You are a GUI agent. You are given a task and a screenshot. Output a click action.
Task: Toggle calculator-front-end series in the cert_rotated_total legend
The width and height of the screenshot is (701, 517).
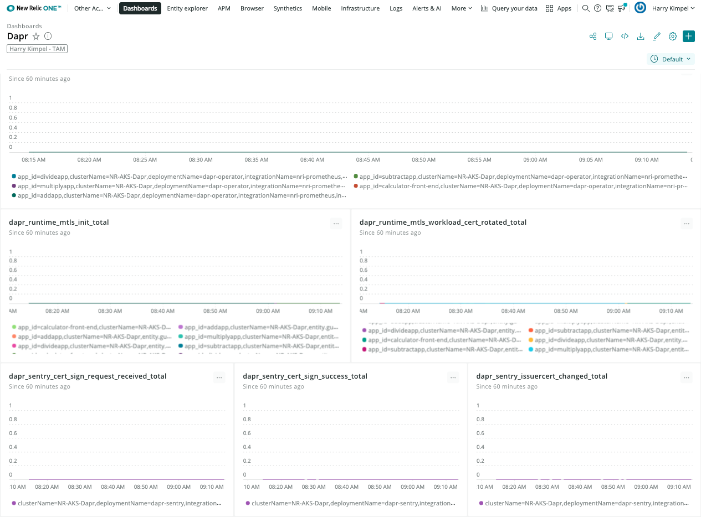coord(442,340)
